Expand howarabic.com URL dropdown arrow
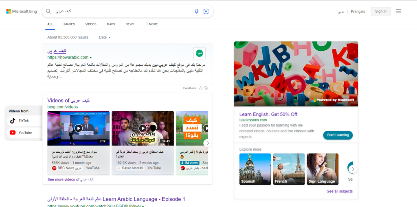Screen dimensions: 417x207 [91, 58]
